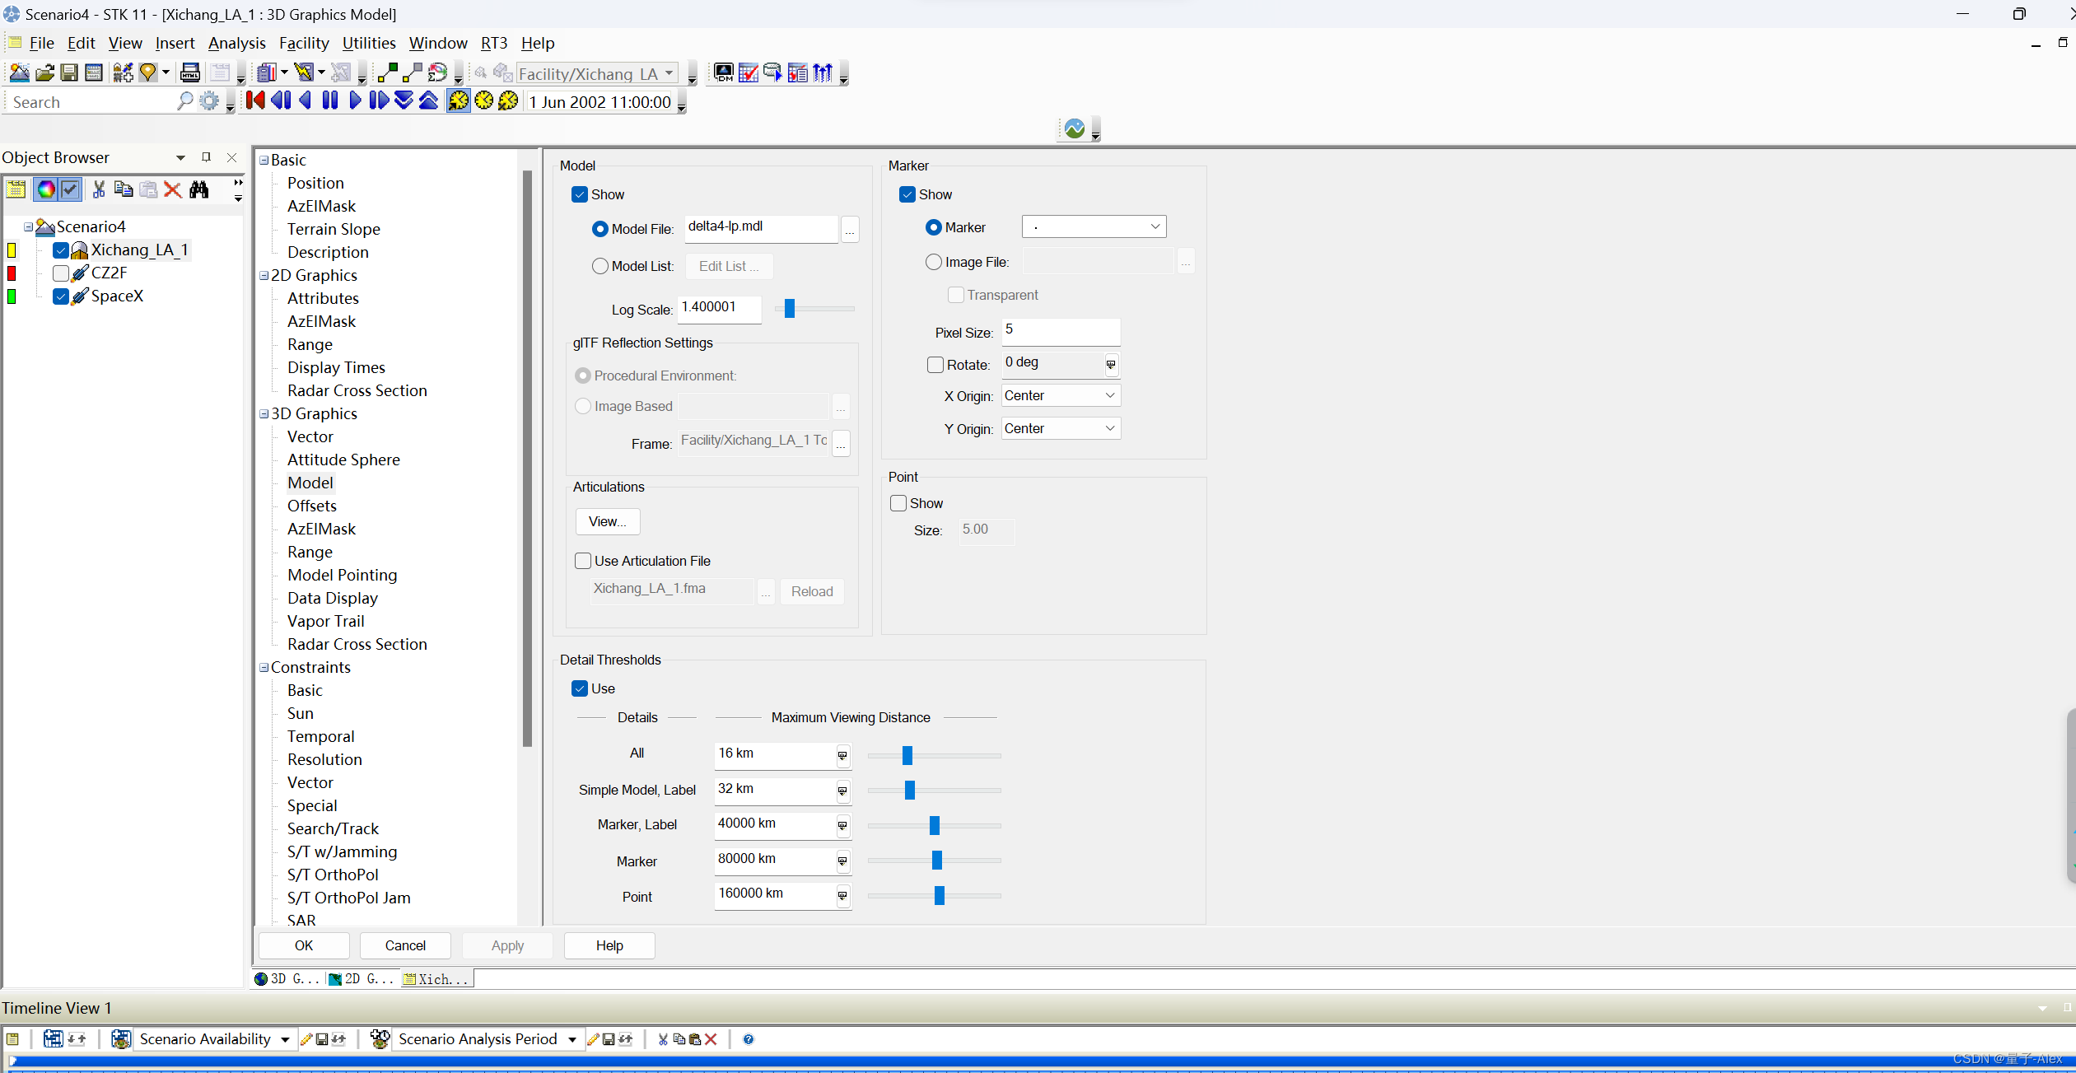Pause the animation
Image resolution: width=2076 pixels, height=1073 pixels.
coord(330,100)
